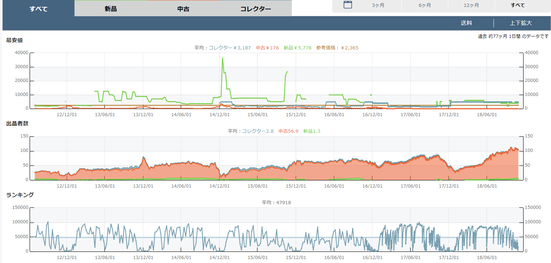The width and height of the screenshot is (551, 263).
Task: Hide the 中古 ¥176 price series legend
Action: [267, 48]
